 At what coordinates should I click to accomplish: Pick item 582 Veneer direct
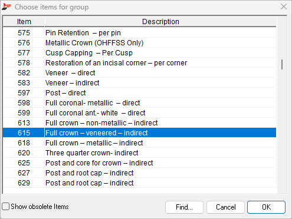tap(140, 73)
